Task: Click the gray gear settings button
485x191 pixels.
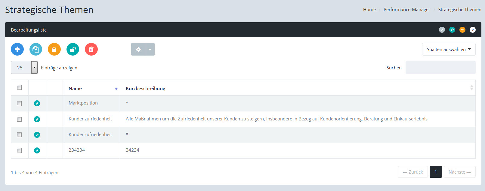Action: [x=138, y=49]
